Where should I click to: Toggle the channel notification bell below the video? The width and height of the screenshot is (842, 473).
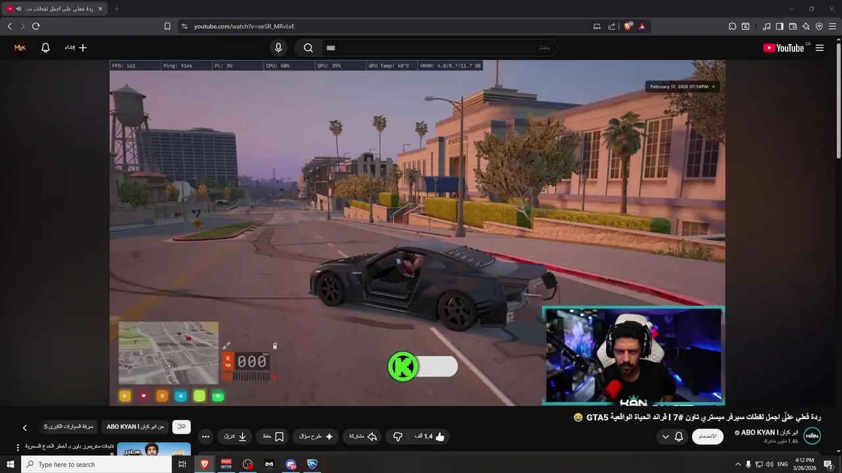coord(679,436)
